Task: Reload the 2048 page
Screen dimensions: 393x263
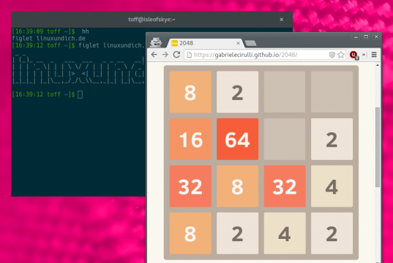Action: (x=176, y=55)
